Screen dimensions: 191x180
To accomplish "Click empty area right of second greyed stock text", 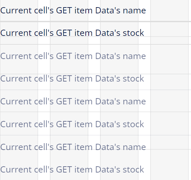I will click(169, 124).
